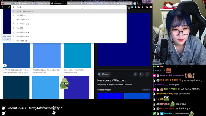Screen dimensions: 206x116
Task: Close the 'blue square' active tab
Action: 65,3
